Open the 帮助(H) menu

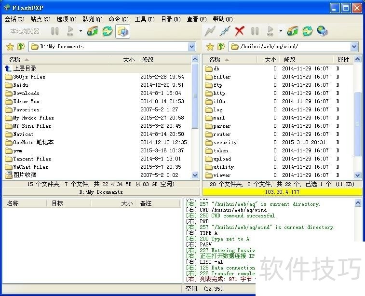(x=223, y=19)
